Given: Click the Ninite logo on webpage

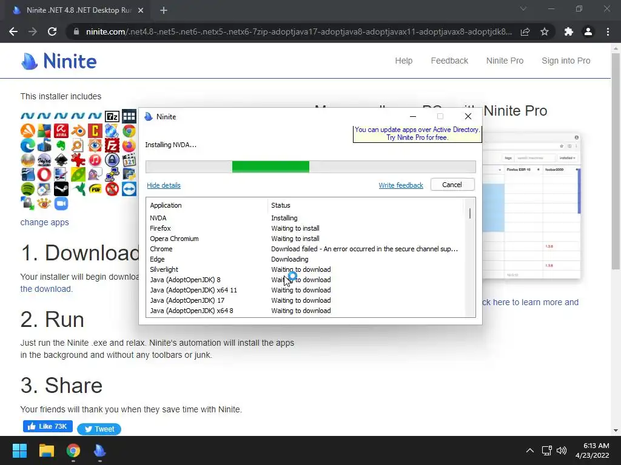Looking at the screenshot, I should 59,61.
